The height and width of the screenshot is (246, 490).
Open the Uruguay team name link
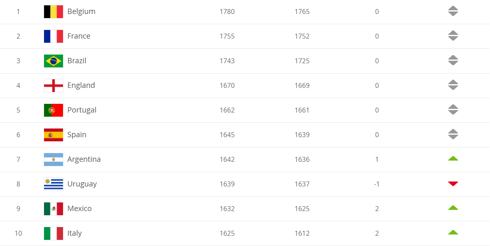[x=82, y=184]
